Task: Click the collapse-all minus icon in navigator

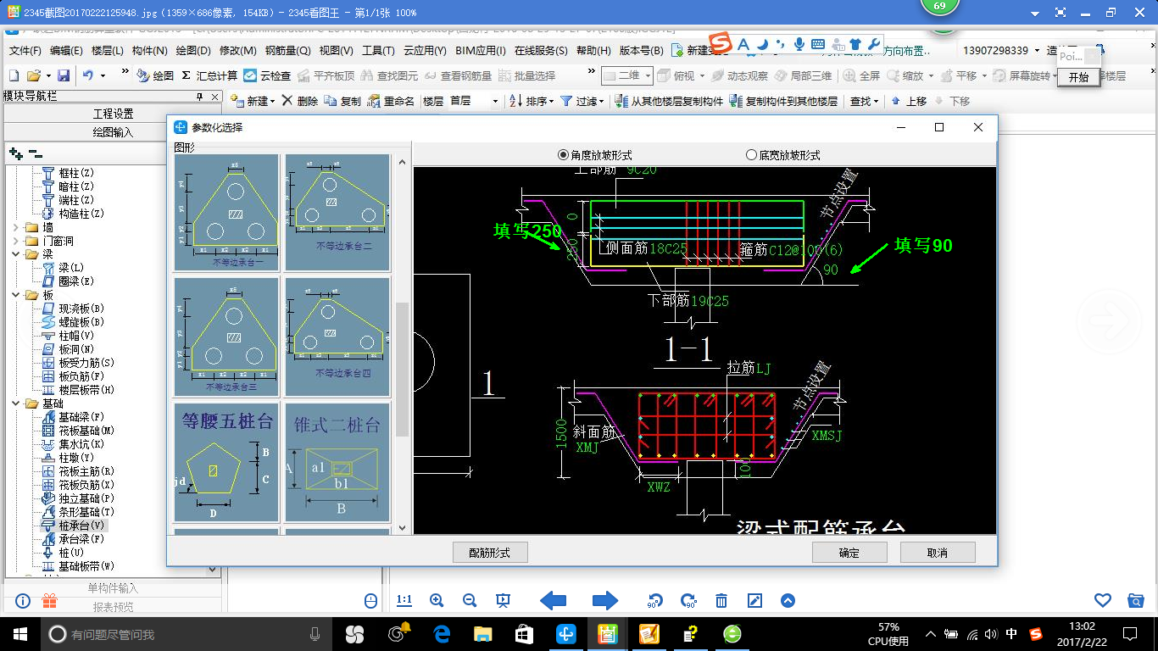Action: 36,153
